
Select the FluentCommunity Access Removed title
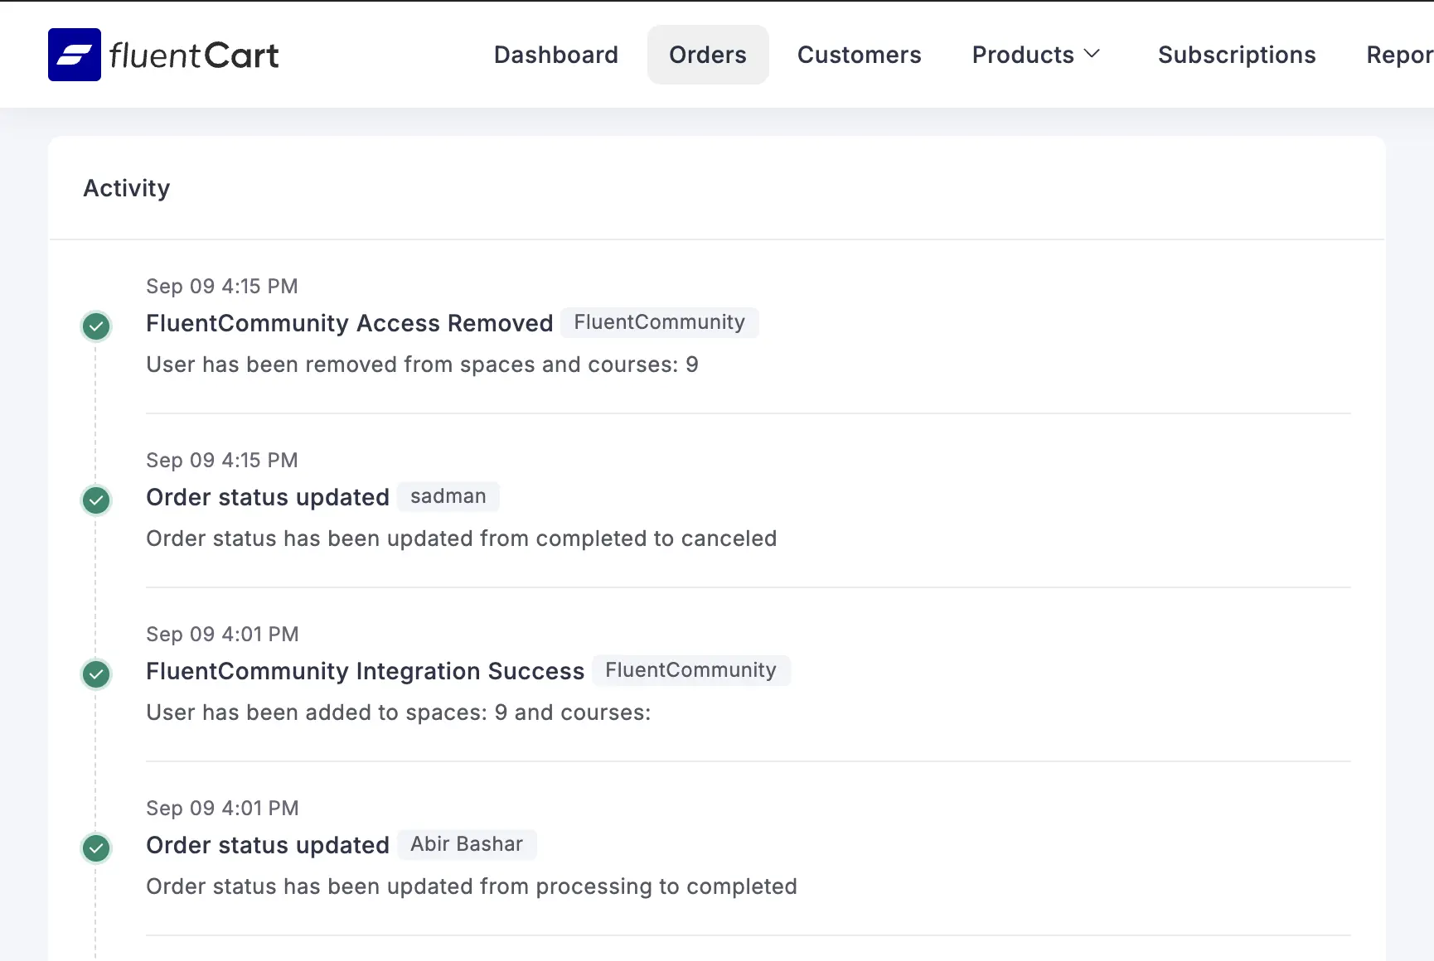tap(350, 323)
